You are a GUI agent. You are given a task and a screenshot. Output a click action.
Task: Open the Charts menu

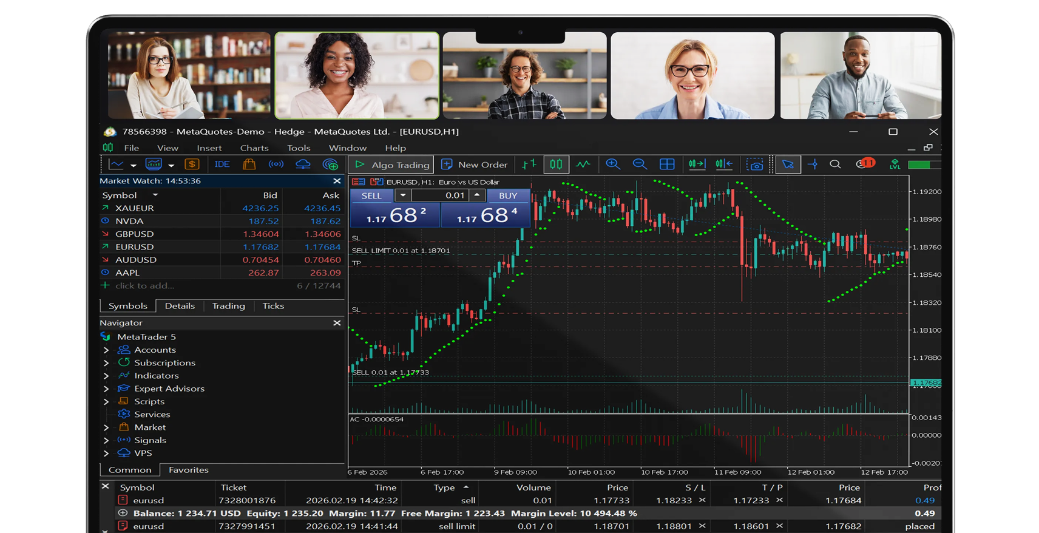click(254, 148)
